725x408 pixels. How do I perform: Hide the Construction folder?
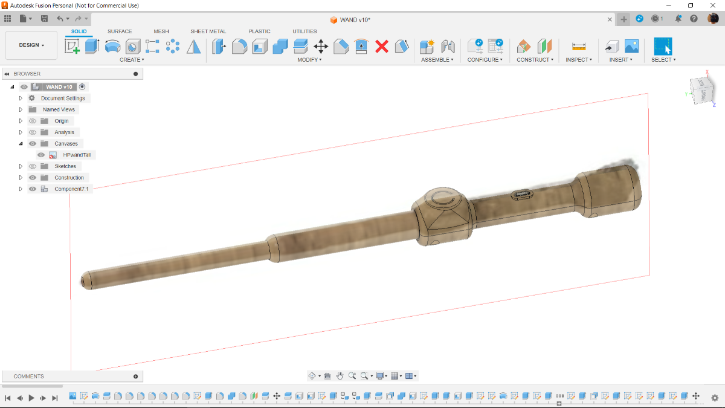click(x=33, y=178)
